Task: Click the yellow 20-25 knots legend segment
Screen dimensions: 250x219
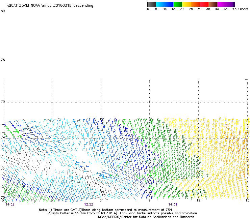Action: pyautogui.click(x=186, y=4)
